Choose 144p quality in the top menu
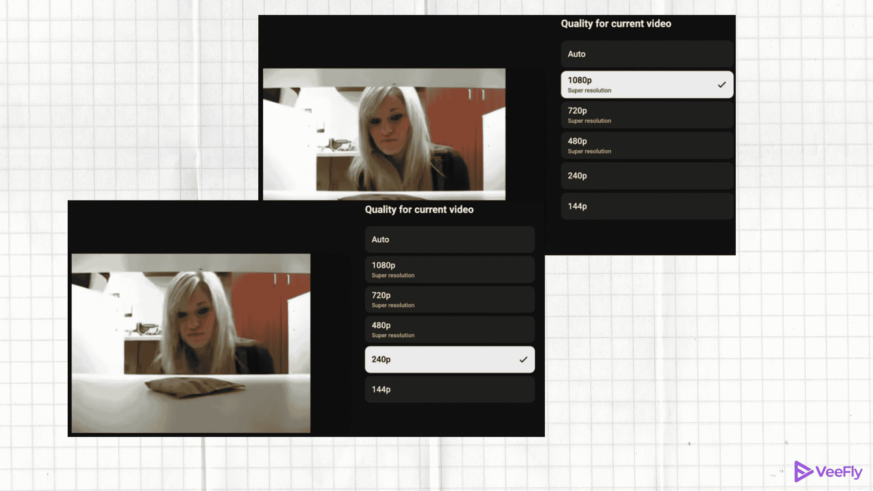 [x=647, y=206]
